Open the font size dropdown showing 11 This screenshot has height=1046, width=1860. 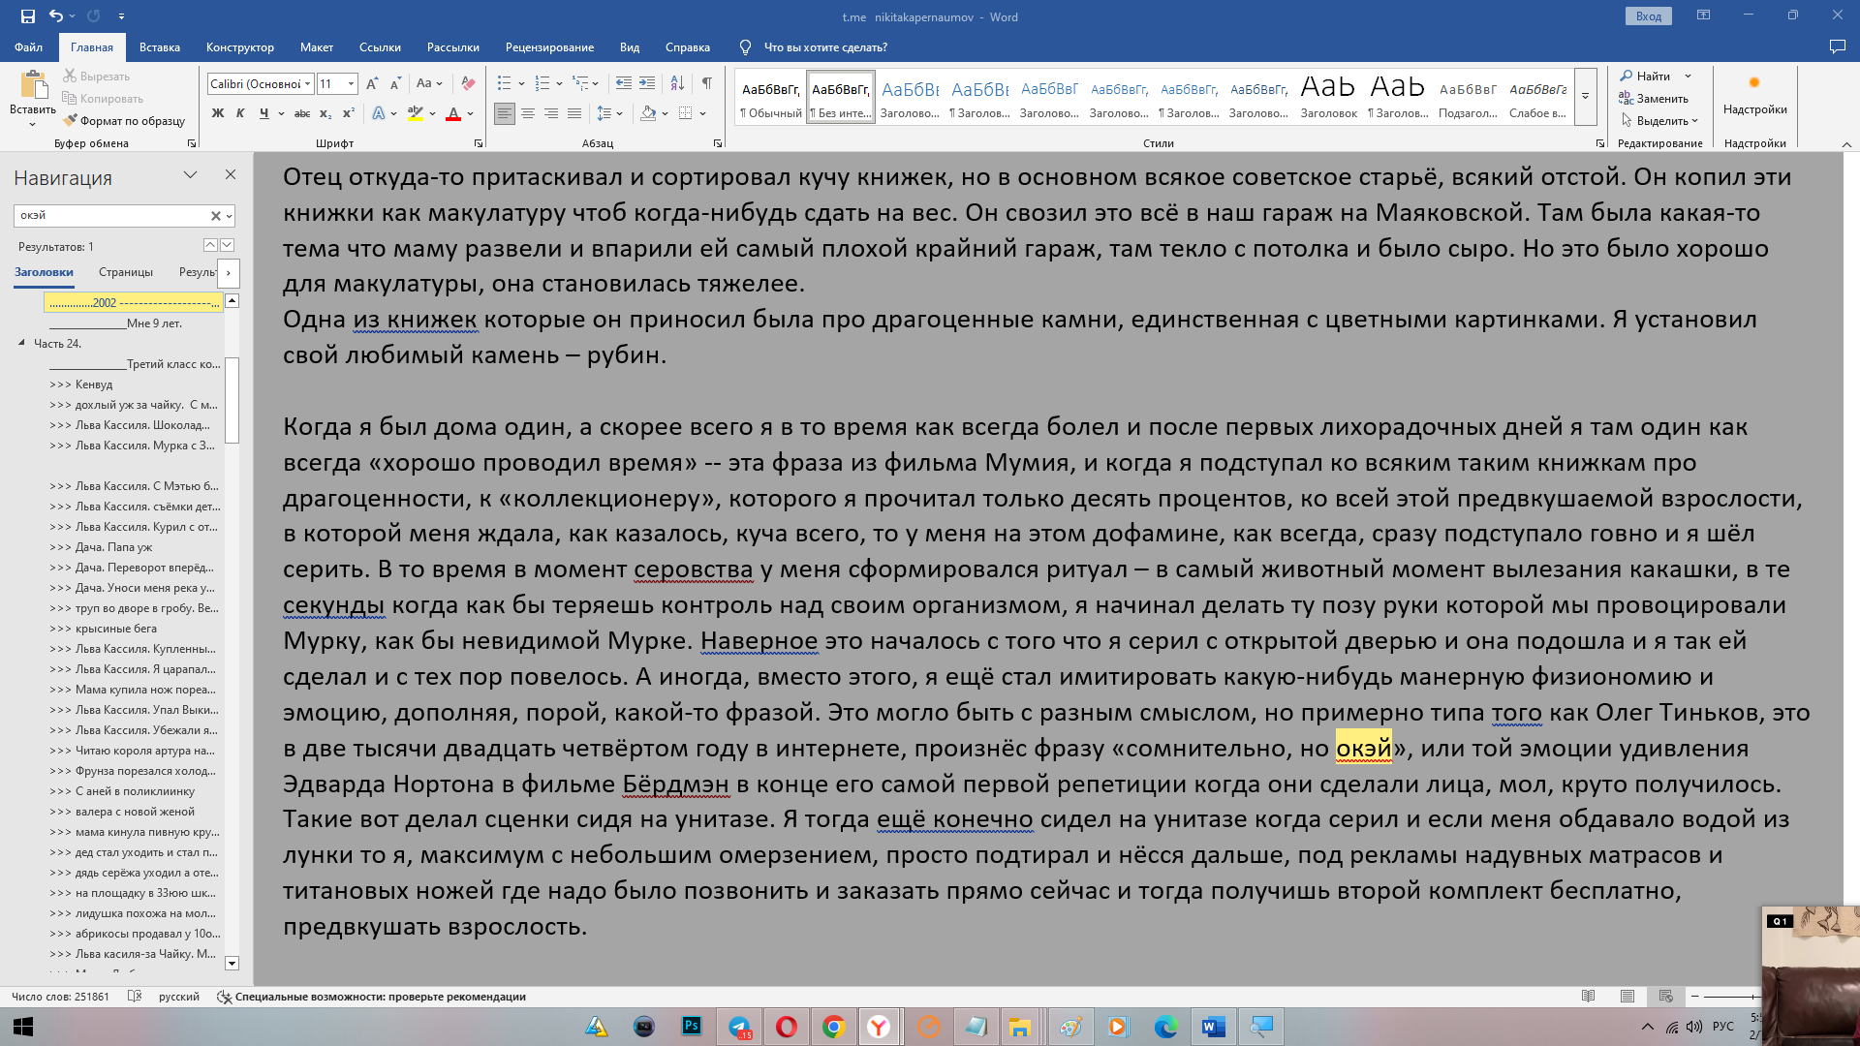click(x=351, y=83)
